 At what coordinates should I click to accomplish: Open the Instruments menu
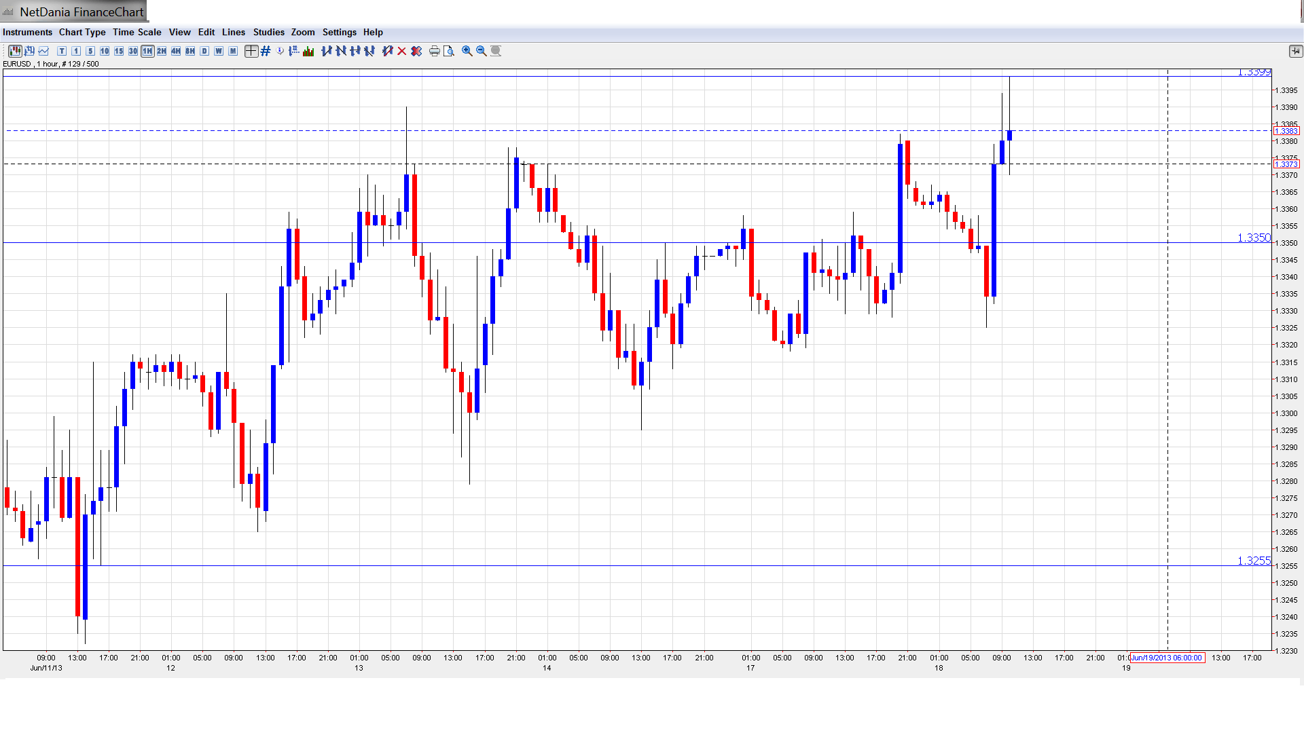27,32
